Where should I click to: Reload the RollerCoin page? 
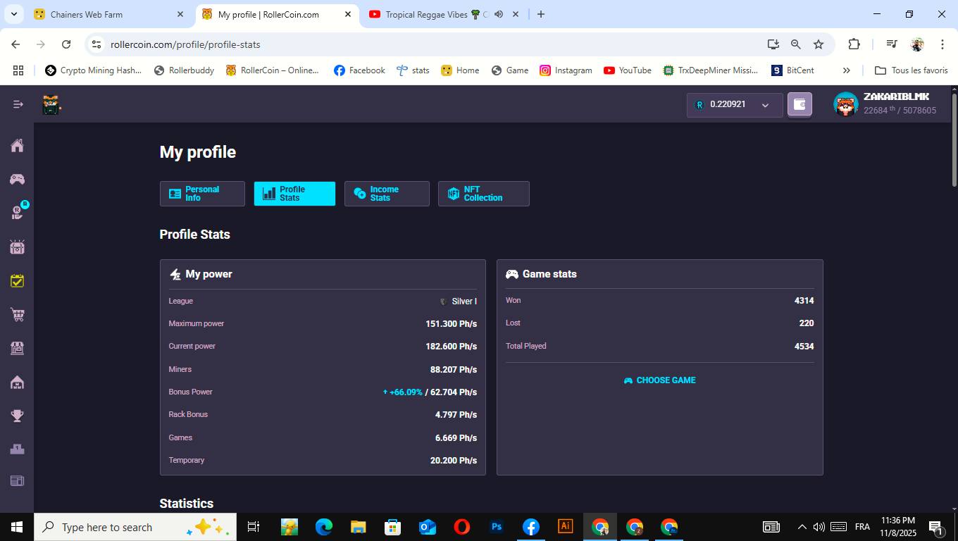66,44
